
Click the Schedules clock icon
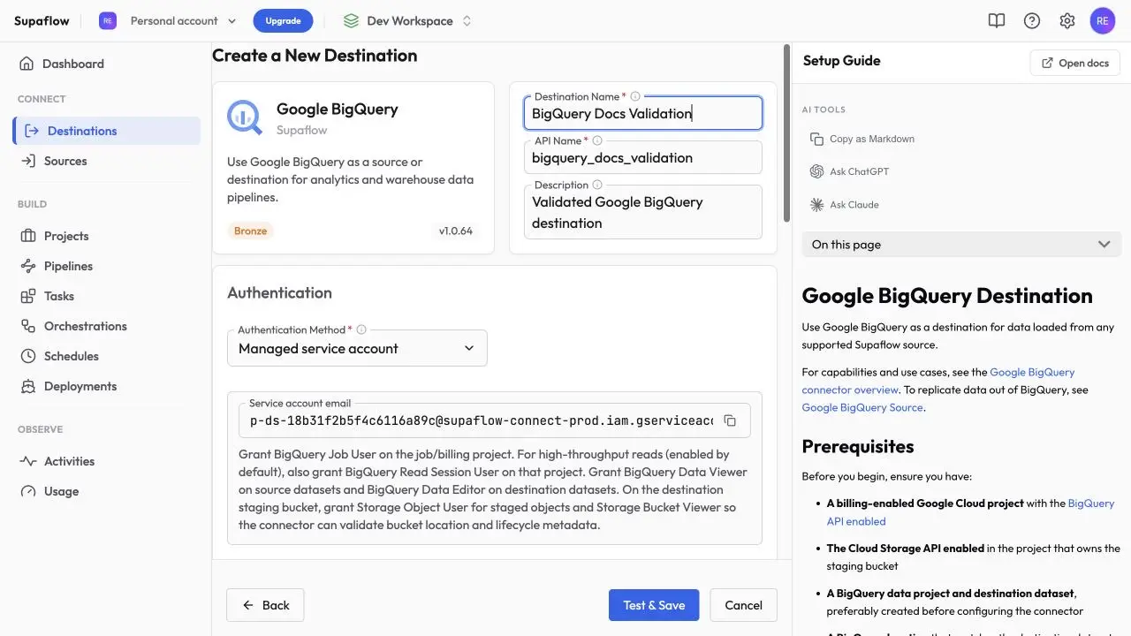pyautogui.click(x=27, y=356)
